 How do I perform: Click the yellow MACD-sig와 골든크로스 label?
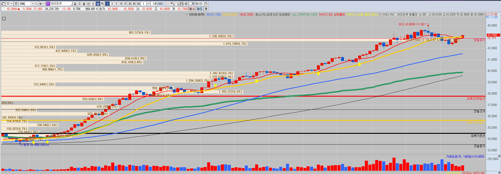[362, 15]
